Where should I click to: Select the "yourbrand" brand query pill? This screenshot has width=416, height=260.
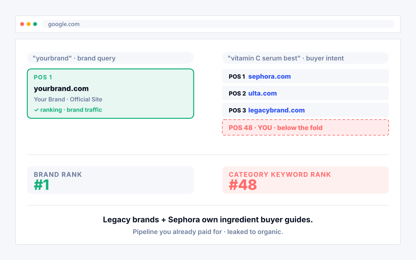tap(110, 58)
